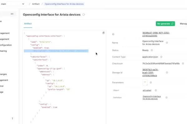Select the highlighted description line in JSON
This screenshot has height=124, width=187.
pyautogui.click(x=56, y=51)
